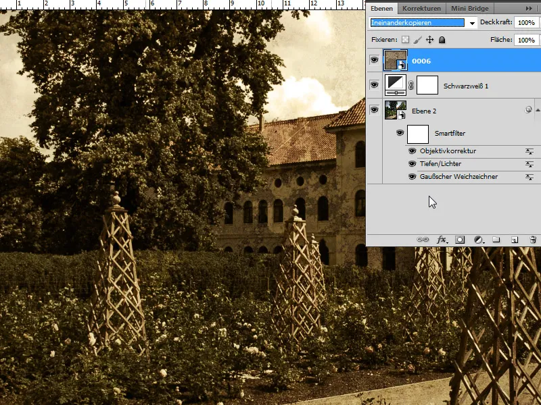Hide the Gaußscher Weichzeichner smart filter
Screen dimensions: 541x405
[412, 177]
